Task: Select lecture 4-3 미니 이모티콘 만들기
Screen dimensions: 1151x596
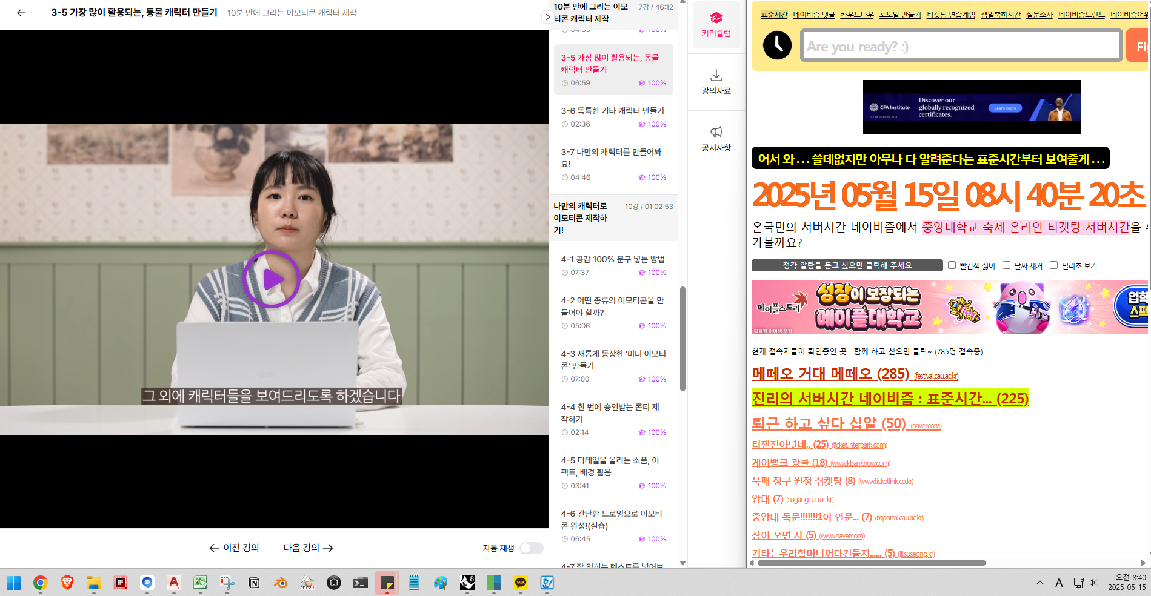Action: (x=613, y=366)
